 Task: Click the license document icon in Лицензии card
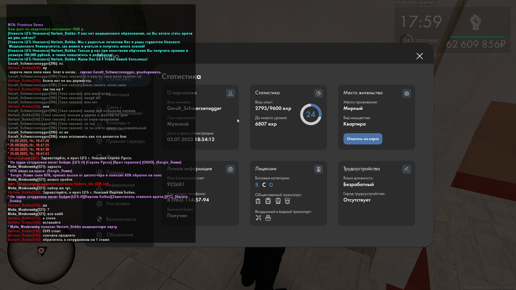(x=318, y=169)
